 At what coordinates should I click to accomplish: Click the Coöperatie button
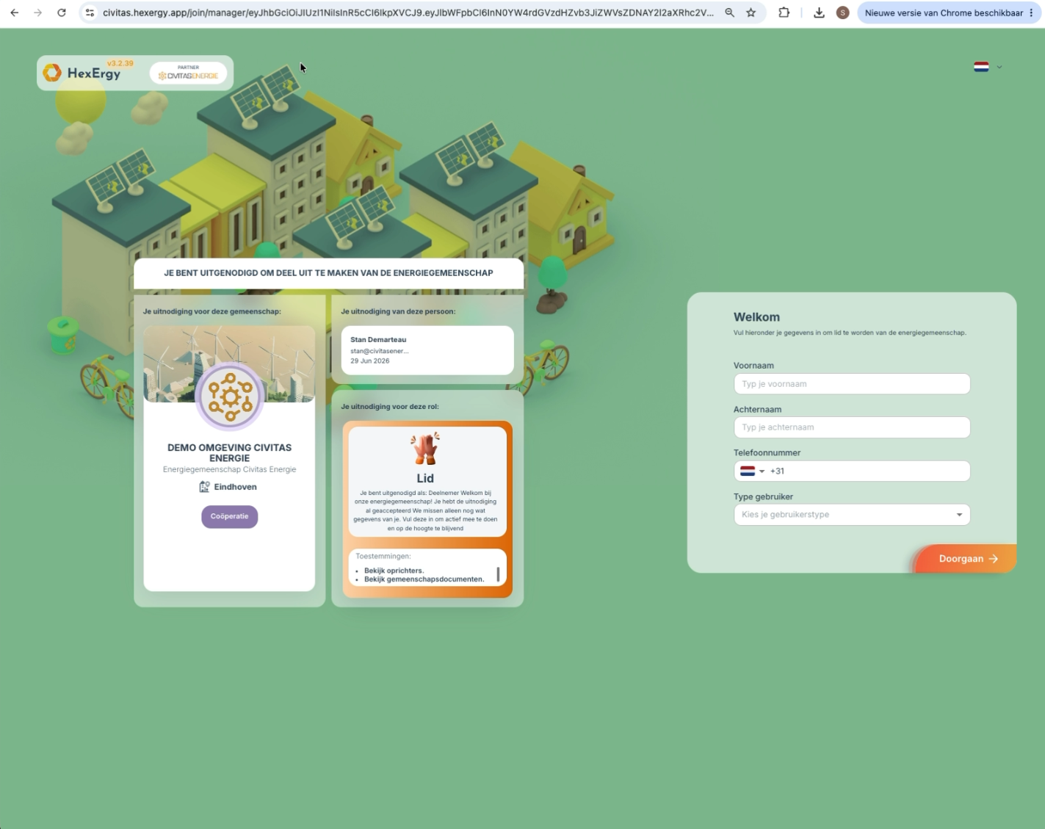point(229,516)
